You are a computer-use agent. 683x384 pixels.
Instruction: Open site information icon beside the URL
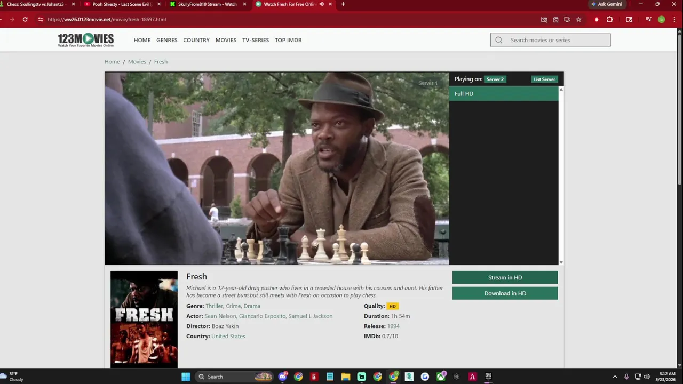41,19
